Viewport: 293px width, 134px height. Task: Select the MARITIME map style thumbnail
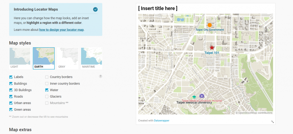(x=92, y=58)
